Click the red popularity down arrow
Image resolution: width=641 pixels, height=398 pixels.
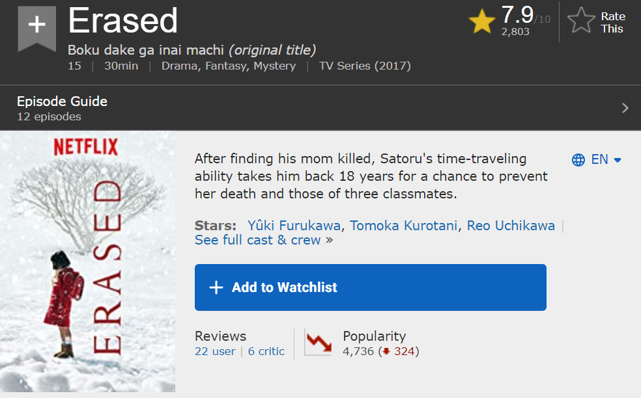pos(386,352)
